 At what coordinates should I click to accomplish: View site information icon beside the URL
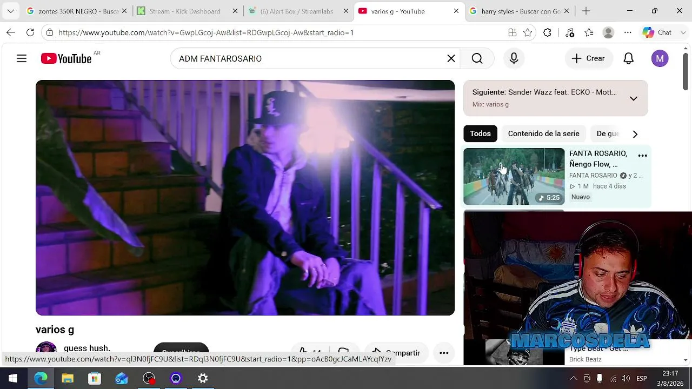pyautogui.click(x=50, y=32)
